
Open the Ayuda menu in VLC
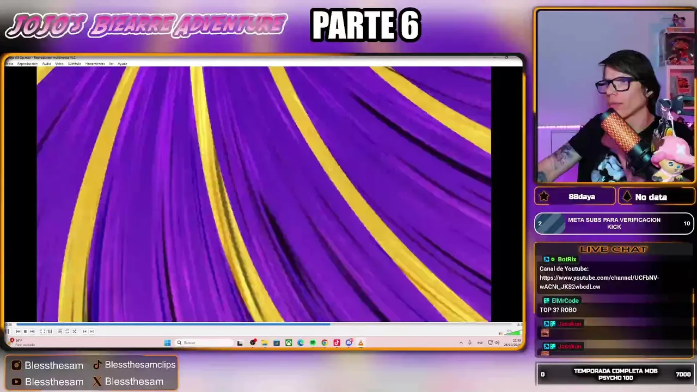[123, 64]
